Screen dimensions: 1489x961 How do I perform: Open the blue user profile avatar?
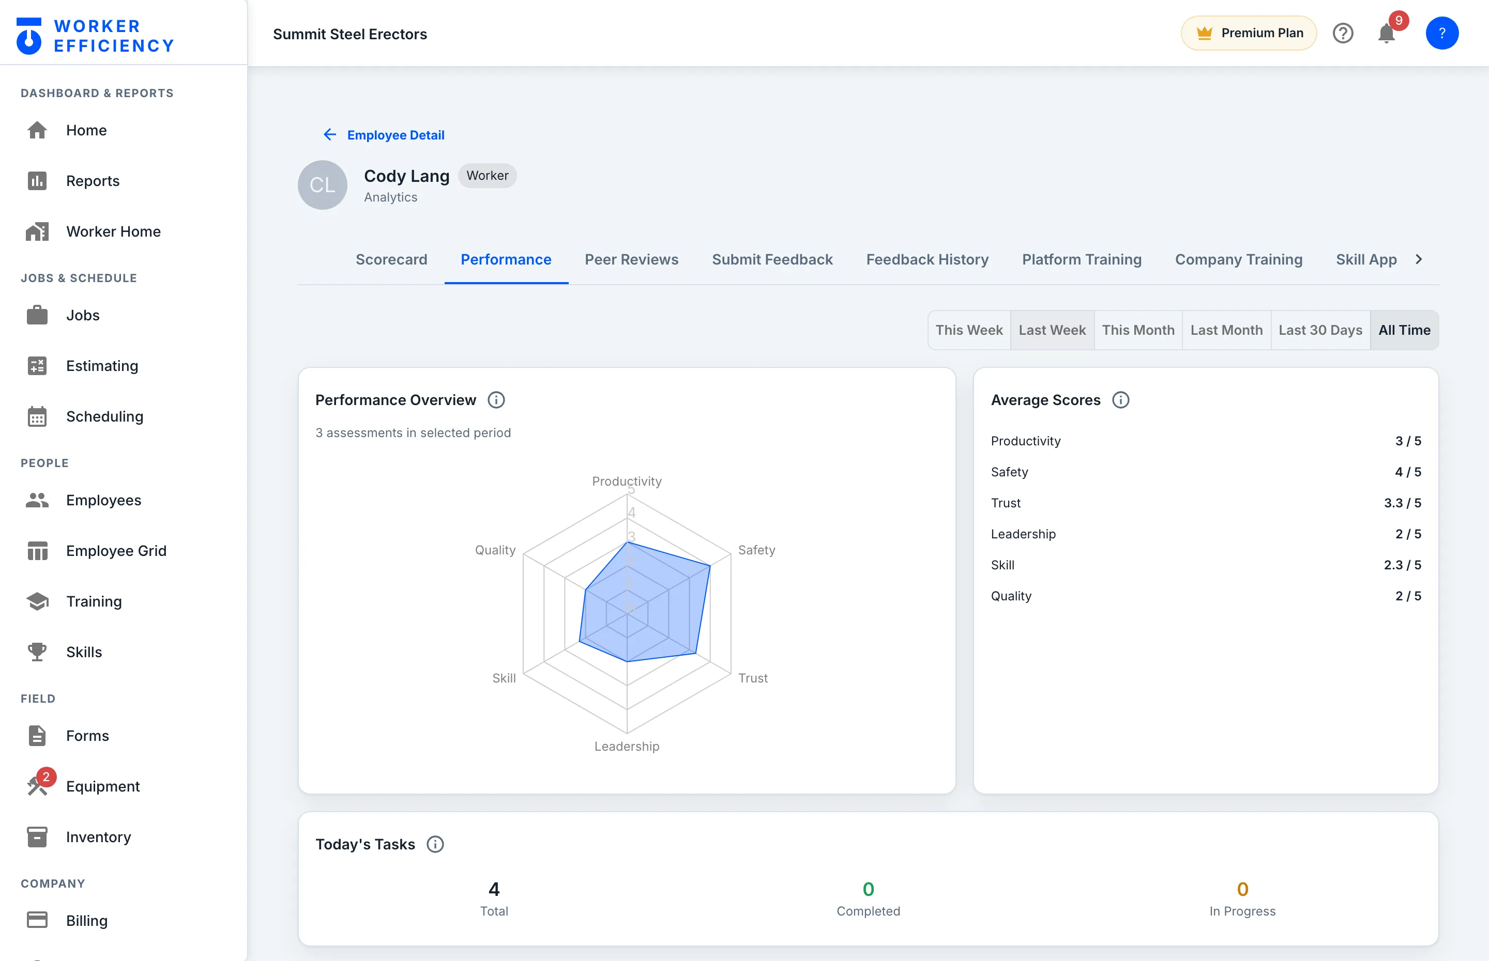coord(1441,33)
